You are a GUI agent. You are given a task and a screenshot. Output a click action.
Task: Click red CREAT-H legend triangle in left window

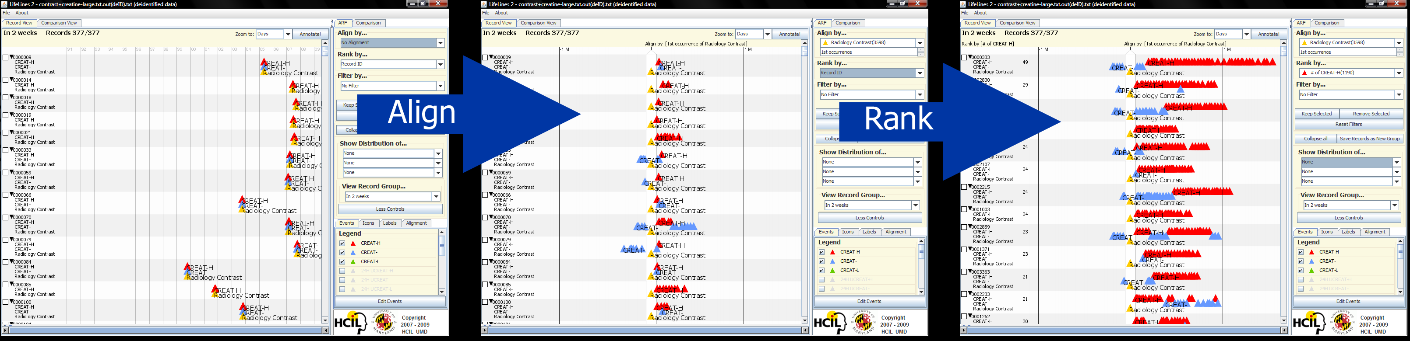click(353, 243)
